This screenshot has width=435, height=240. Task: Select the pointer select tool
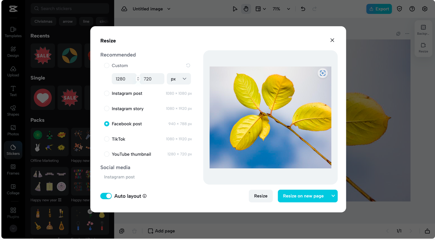point(235,9)
